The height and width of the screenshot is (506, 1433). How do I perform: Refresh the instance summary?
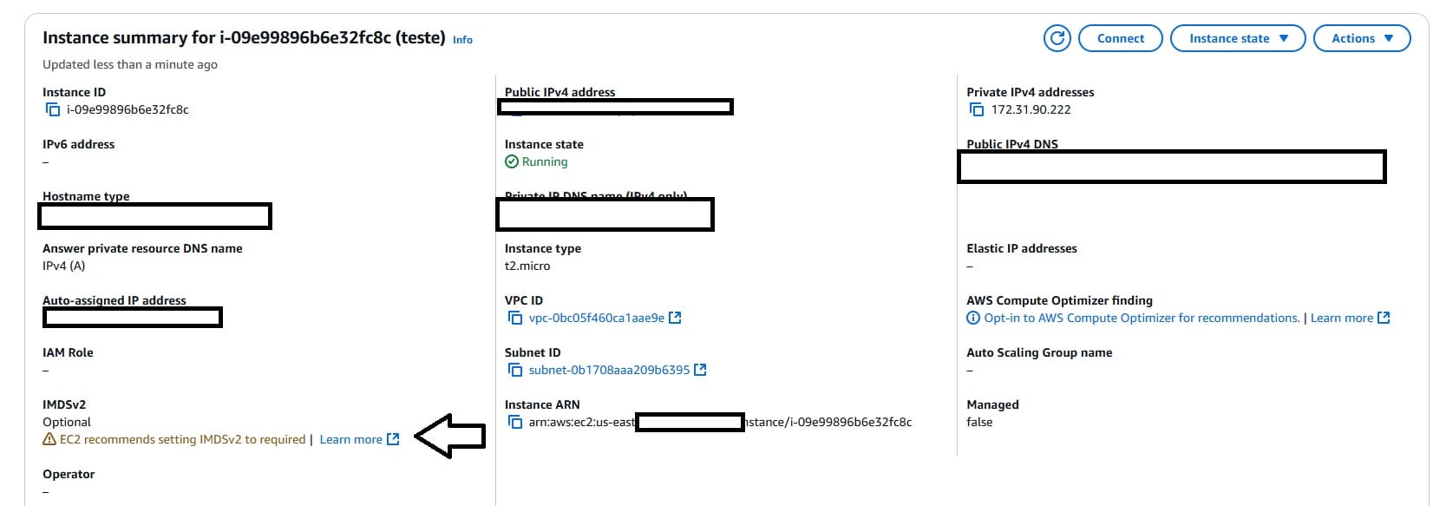[1057, 38]
